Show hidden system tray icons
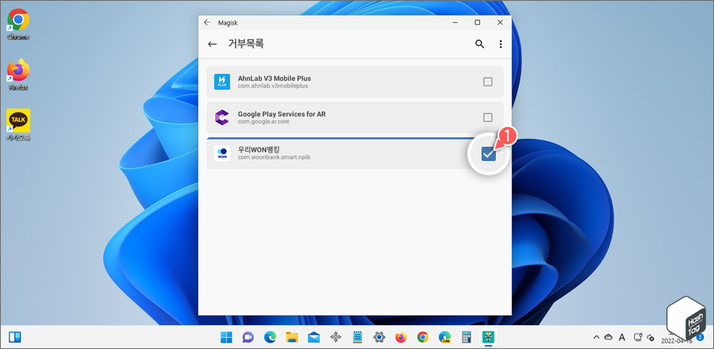This screenshot has height=349, width=714. (596, 337)
